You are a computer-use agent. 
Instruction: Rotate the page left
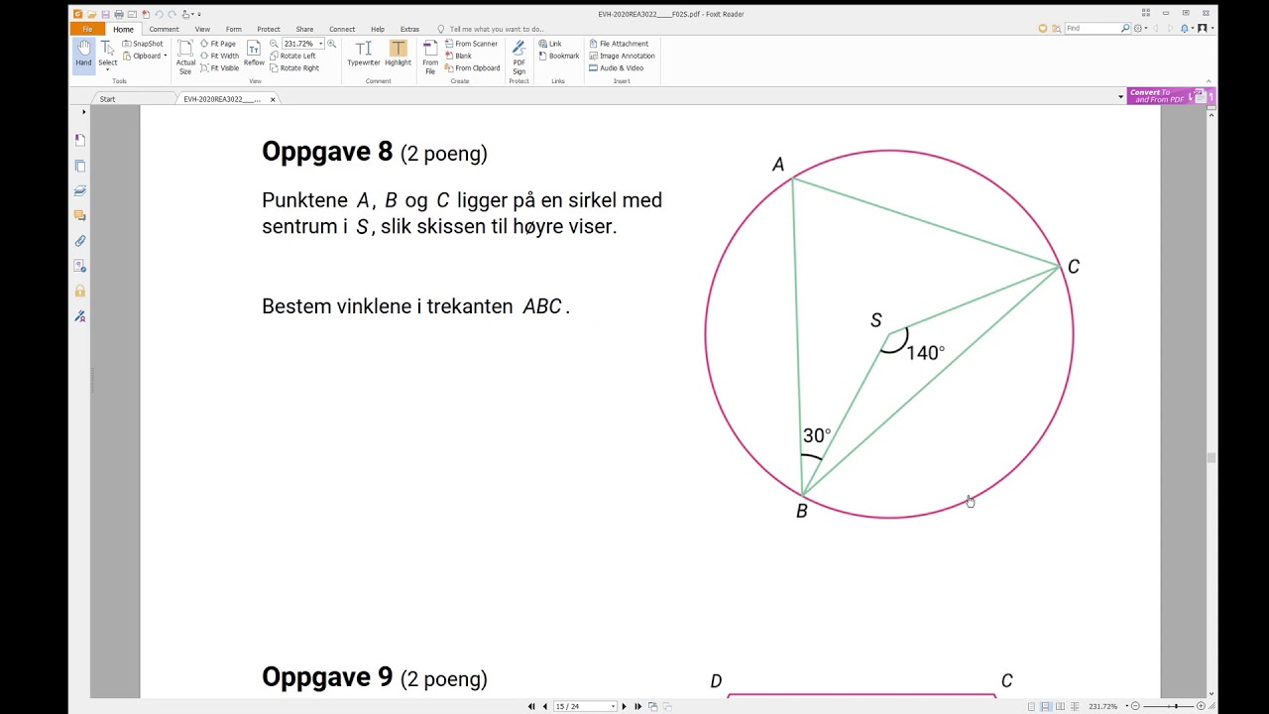tap(293, 56)
